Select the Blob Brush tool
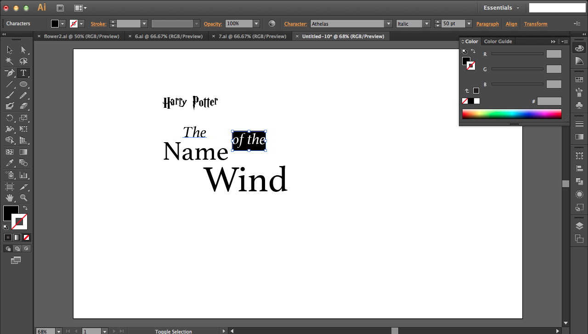Image resolution: width=588 pixels, height=334 pixels. tap(10, 106)
